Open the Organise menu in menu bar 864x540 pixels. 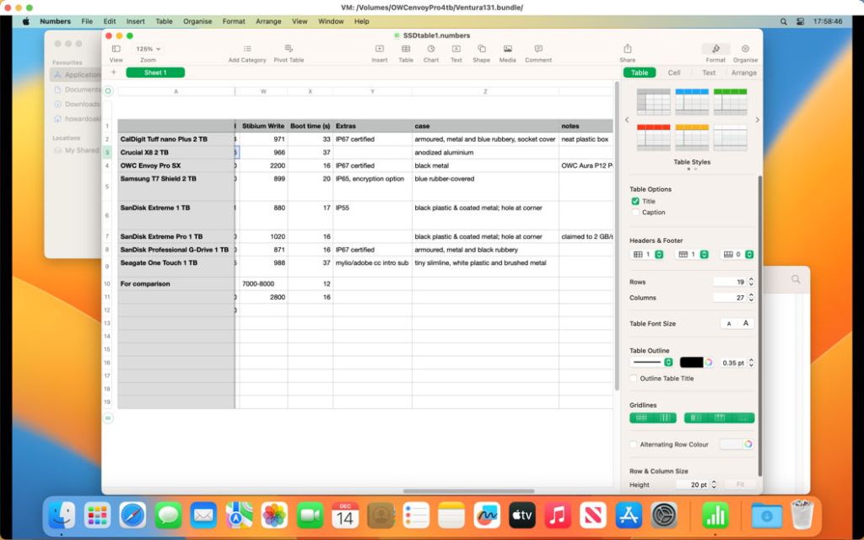(197, 21)
